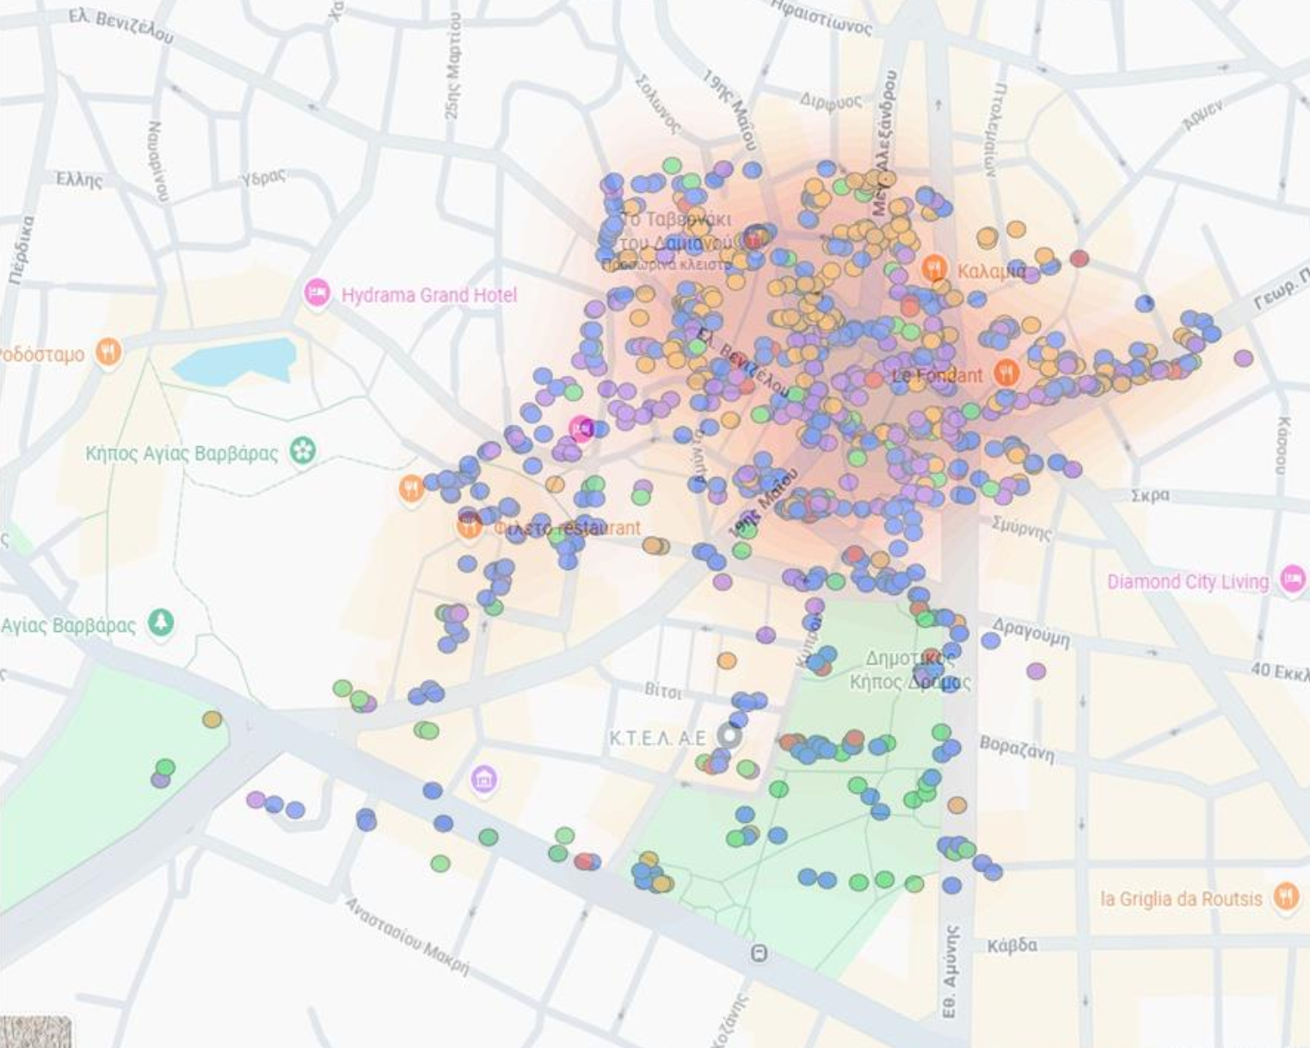Click the Κ.Τ.Ε.Λ. Α.Ε station marker

[730, 736]
